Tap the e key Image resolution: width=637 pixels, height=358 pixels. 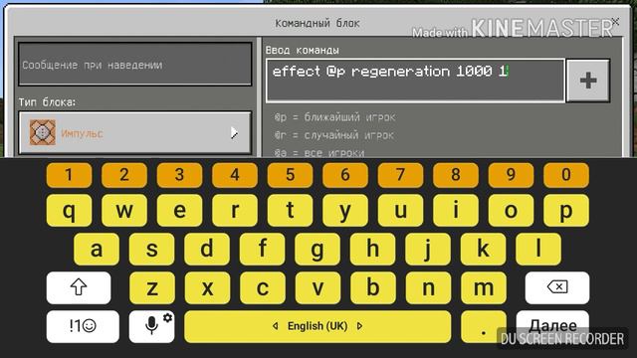click(179, 210)
